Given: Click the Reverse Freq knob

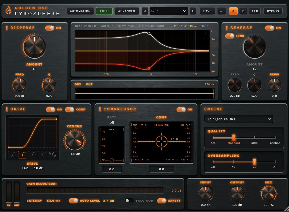Looking at the screenshot, I should pyautogui.click(x=235, y=85).
